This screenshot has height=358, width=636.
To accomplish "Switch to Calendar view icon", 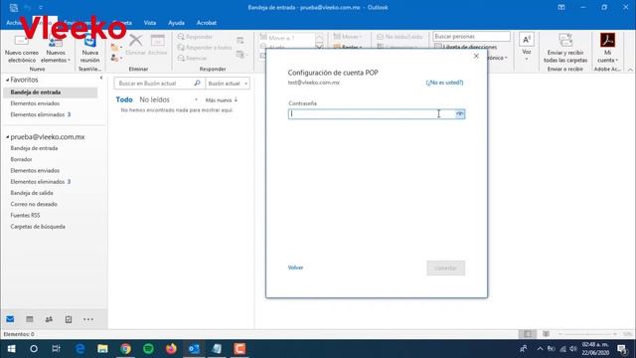I will [x=30, y=319].
